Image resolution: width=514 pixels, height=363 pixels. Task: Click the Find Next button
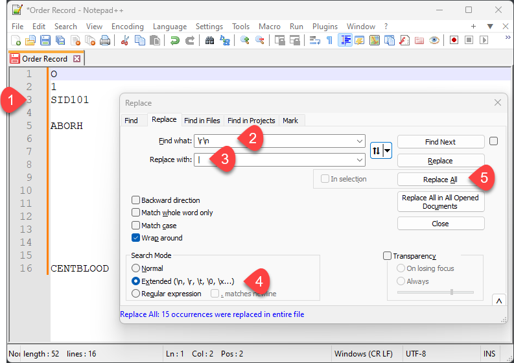(x=441, y=142)
